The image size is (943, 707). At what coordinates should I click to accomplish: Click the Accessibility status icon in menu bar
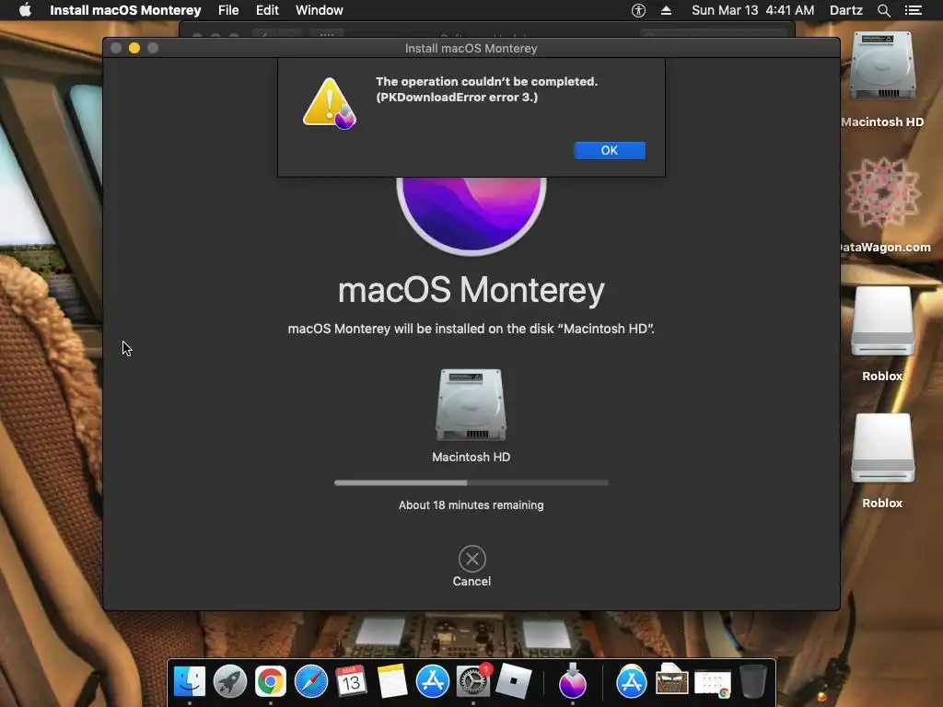point(638,10)
